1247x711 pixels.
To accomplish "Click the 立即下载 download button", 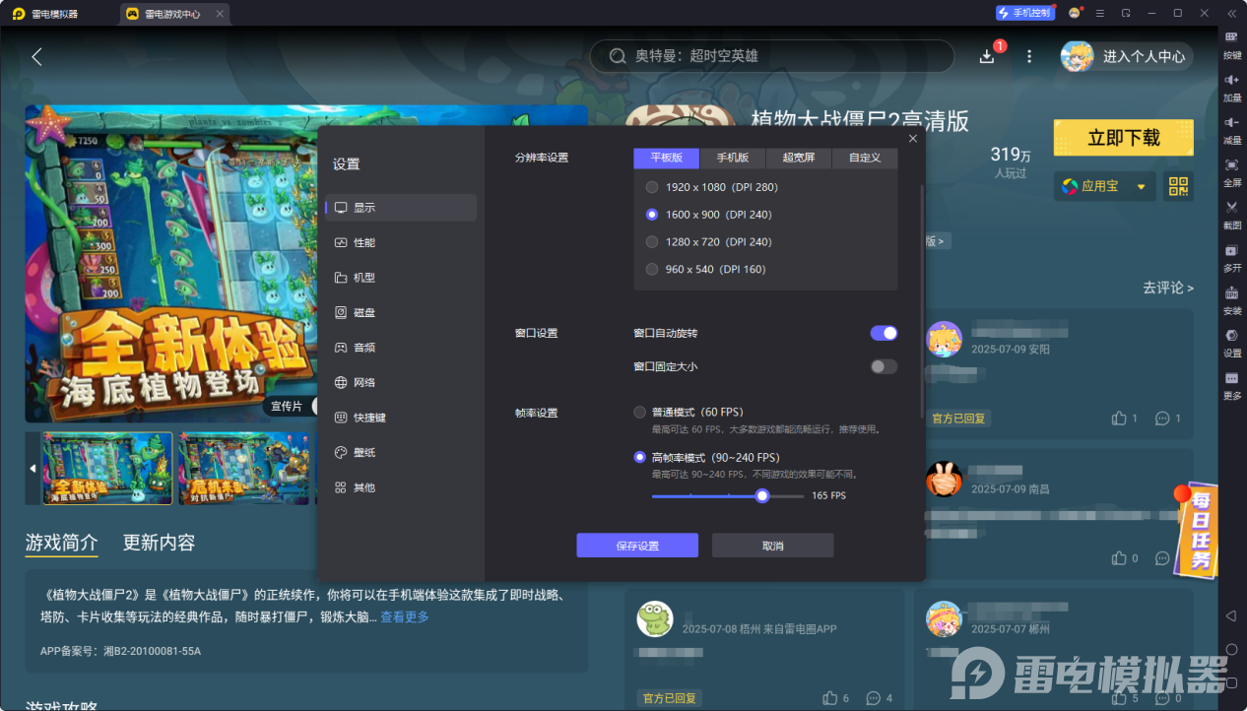I will click(1123, 137).
